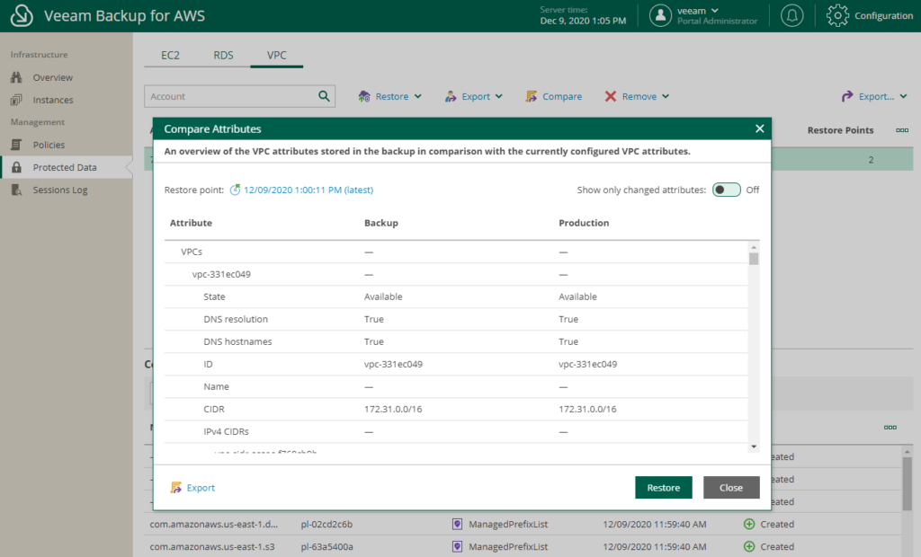Open the 12/09/2020 1:00:11 PM restore point link
This screenshot has width=921, height=557.
(308, 190)
